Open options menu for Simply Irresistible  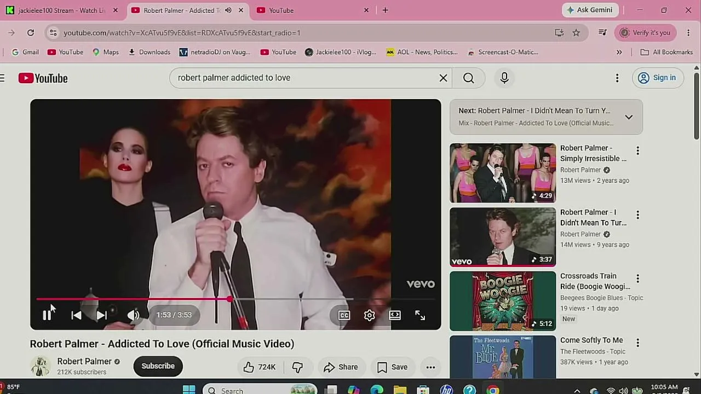point(637,150)
